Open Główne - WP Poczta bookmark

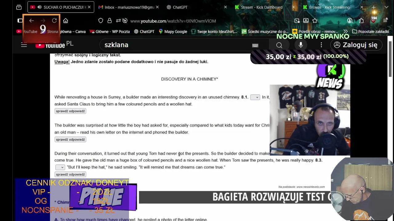pyautogui.click(x=110, y=31)
